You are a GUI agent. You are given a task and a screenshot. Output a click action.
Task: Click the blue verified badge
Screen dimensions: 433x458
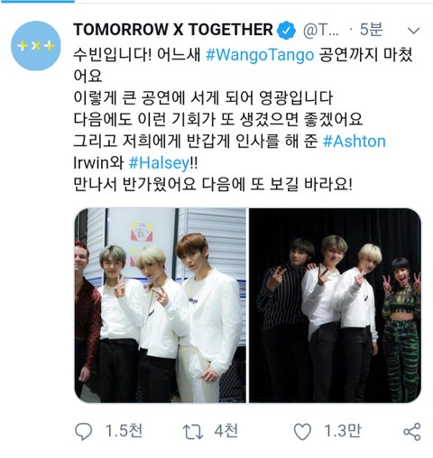click(286, 30)
